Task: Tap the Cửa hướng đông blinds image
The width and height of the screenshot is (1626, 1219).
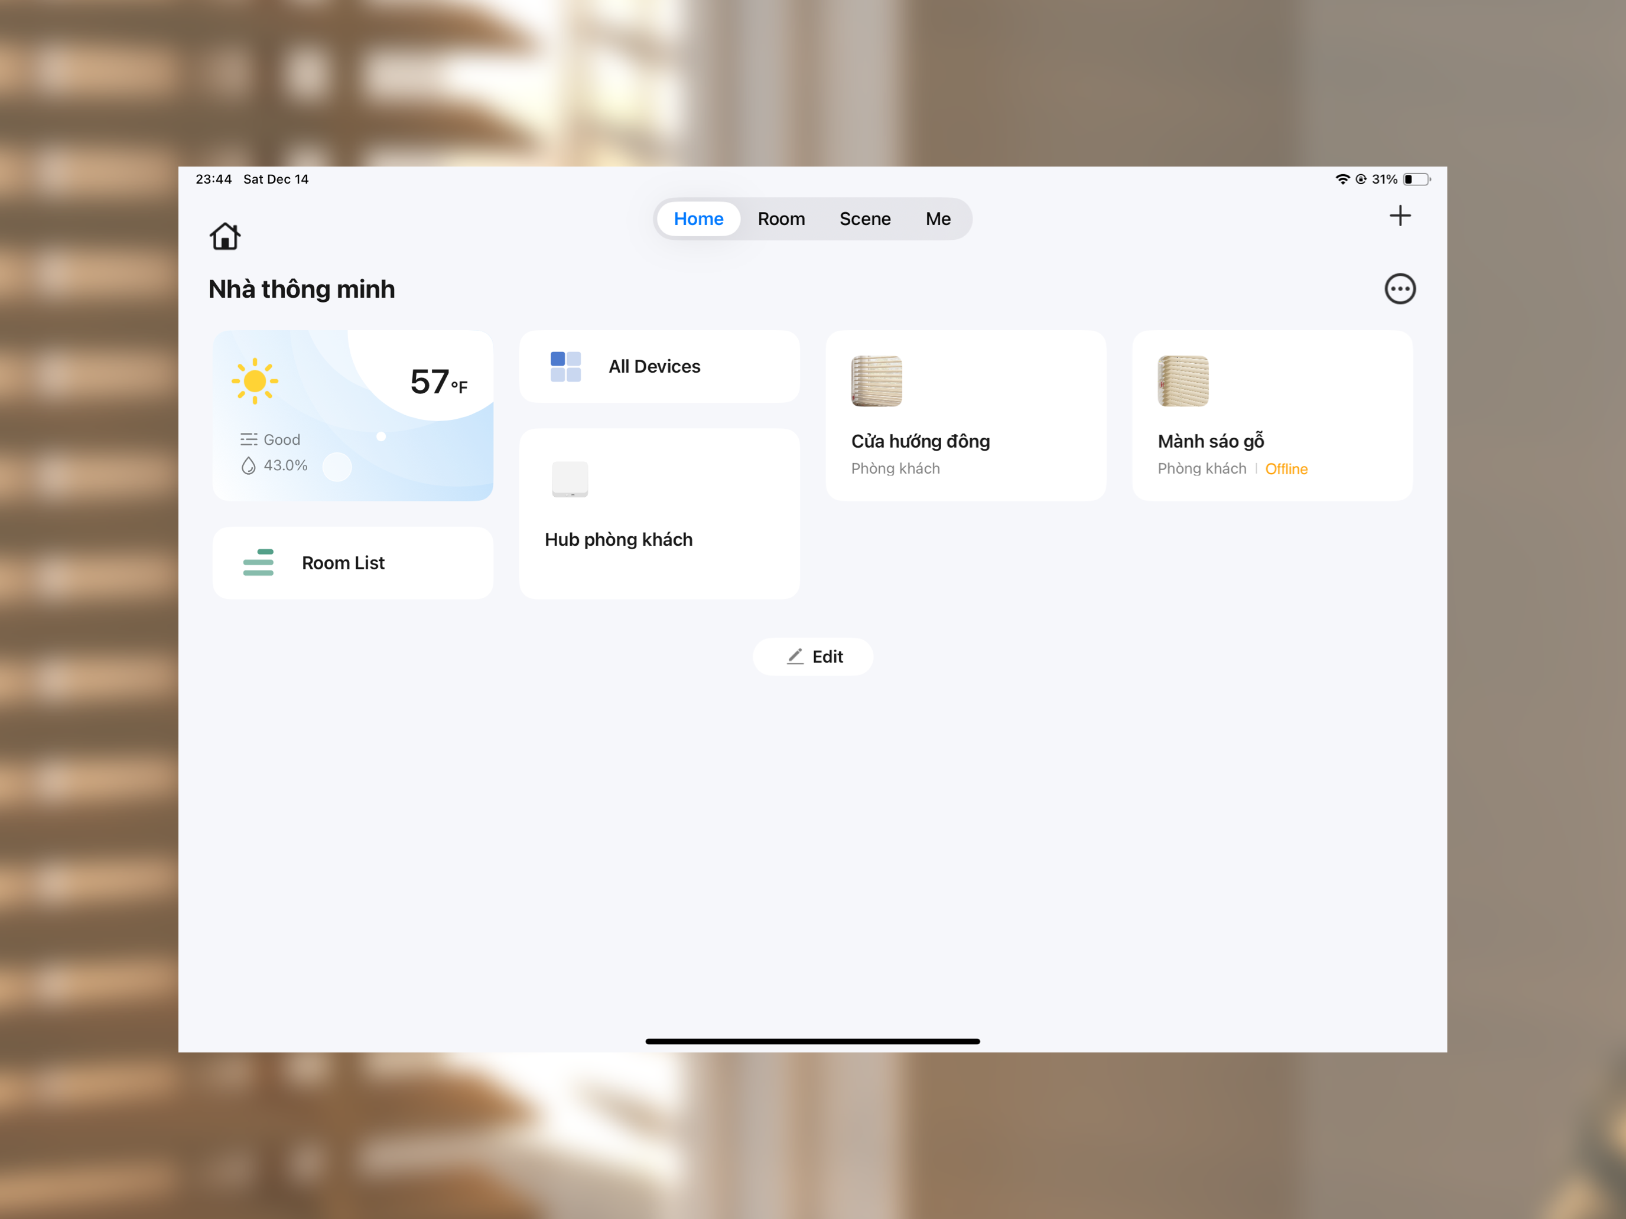Action: pos(876,380)
